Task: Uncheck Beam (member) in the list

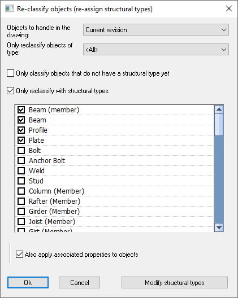Action: tap(21, 110)
